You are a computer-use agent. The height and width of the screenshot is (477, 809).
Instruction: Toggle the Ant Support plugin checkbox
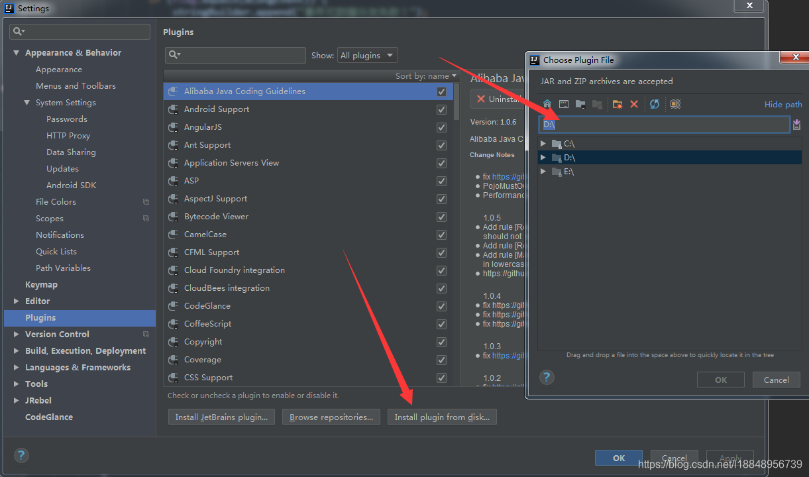pyautogui.click(x=441, y=145)
